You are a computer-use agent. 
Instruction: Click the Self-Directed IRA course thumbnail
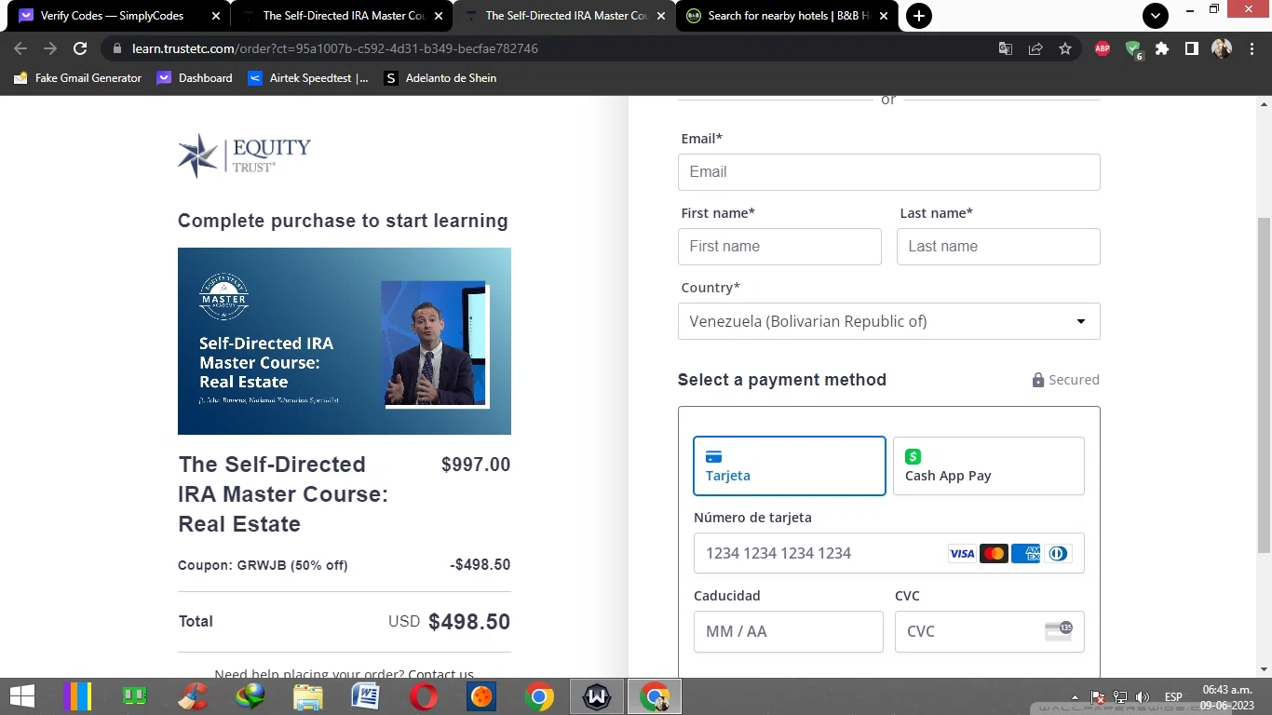(345, 341)
